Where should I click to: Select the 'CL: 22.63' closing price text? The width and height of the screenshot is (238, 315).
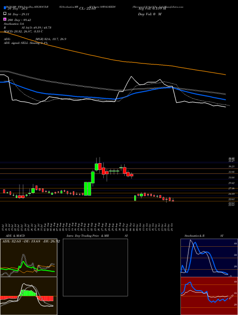point(89,8)
